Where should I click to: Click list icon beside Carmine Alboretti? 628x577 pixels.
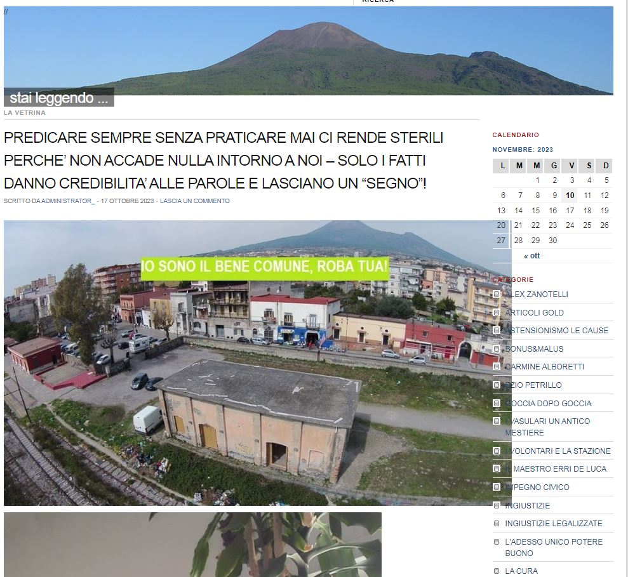tap(497, 366)
